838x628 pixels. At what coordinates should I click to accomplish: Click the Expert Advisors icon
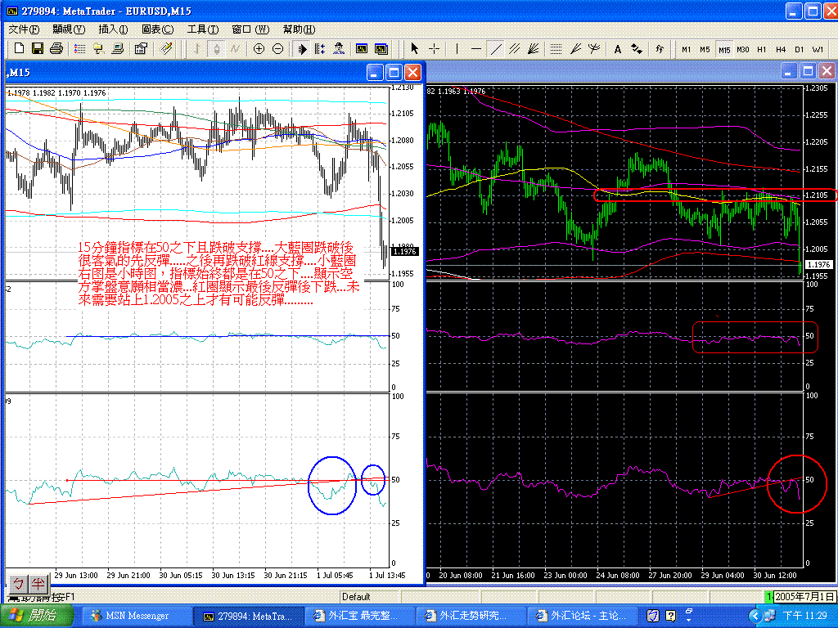point(339,49)
